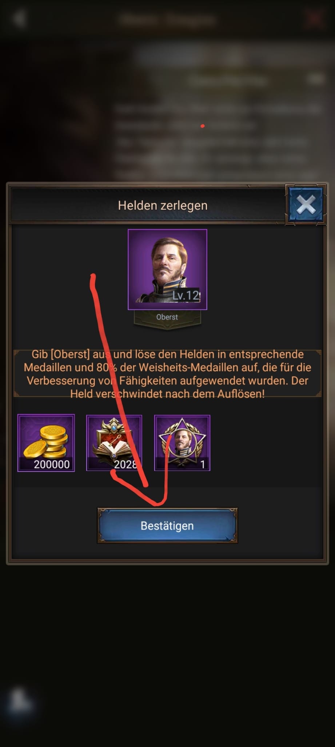Go back using the blurred arrow icon
This screenshot has width=335, height=747.
(x=19, y=18)
